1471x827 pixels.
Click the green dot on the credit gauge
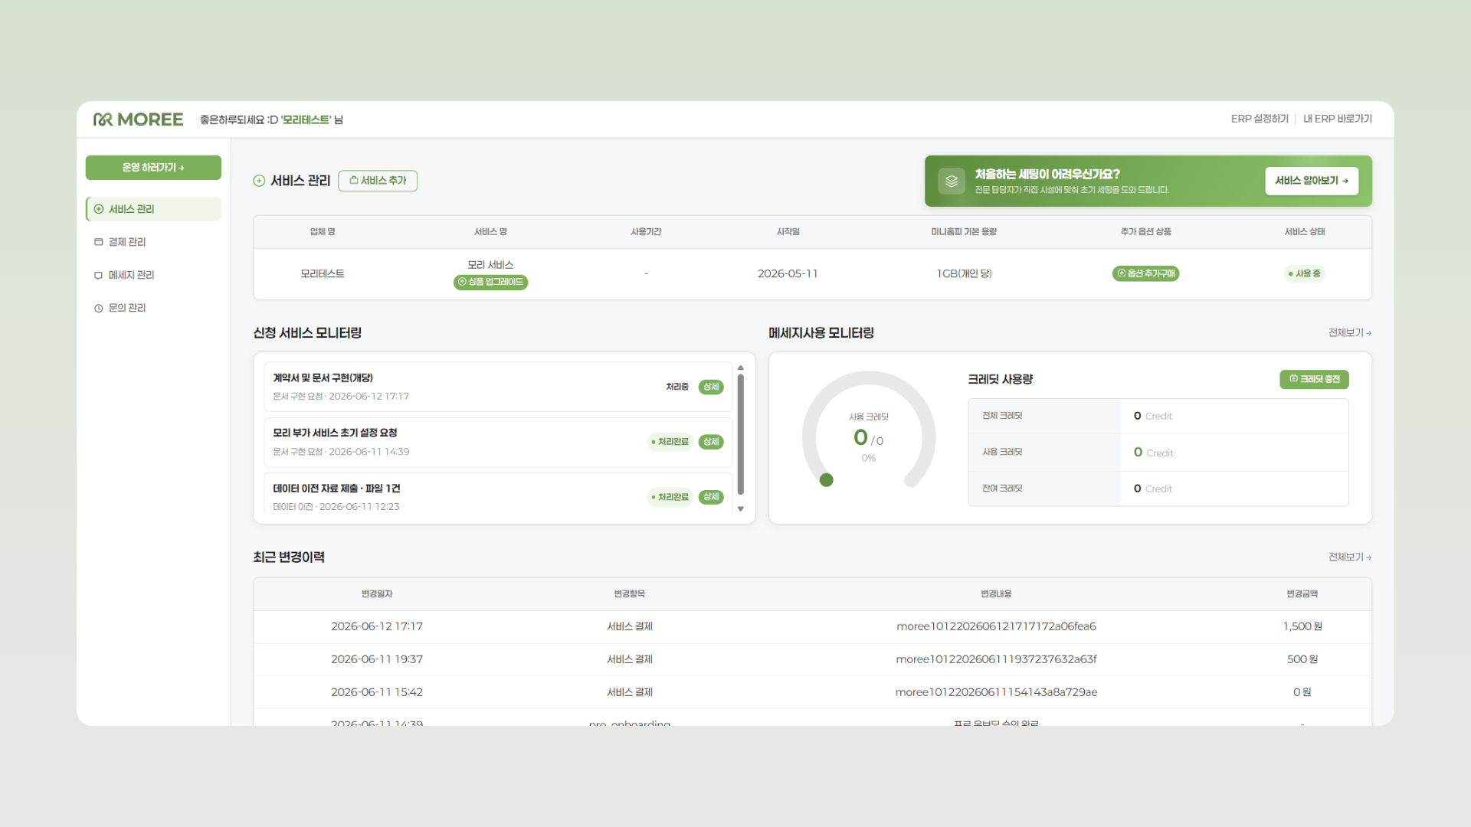coord(826,480)
